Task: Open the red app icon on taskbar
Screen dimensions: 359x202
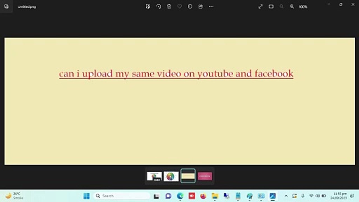Action: [192, 196]
